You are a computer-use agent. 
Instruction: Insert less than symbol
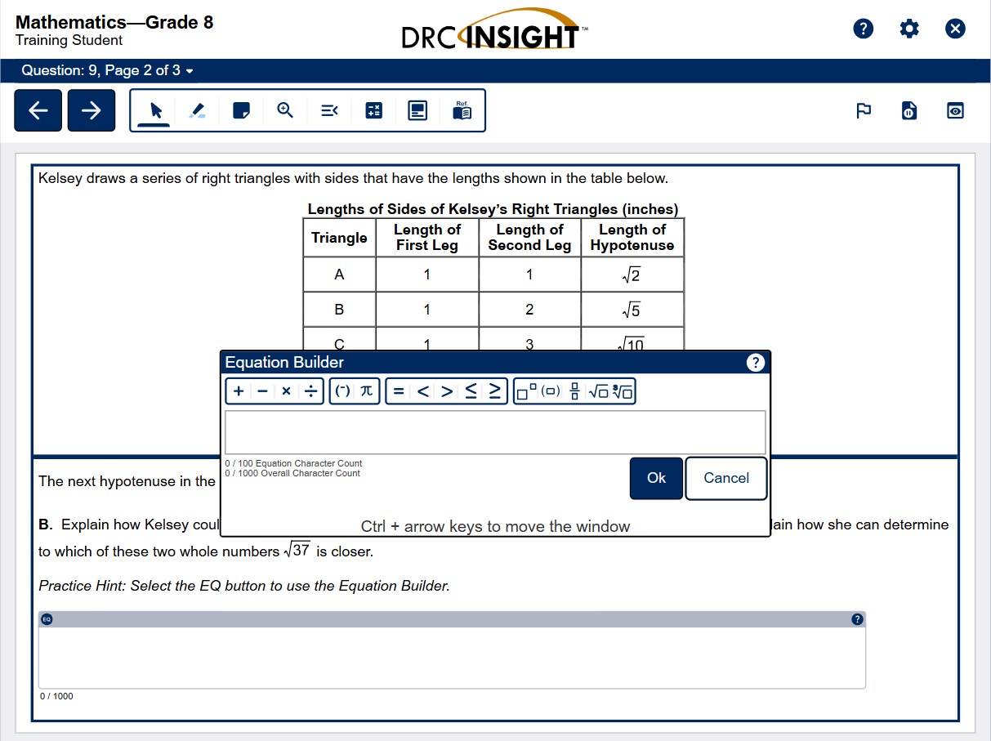[x=422, y=391]
